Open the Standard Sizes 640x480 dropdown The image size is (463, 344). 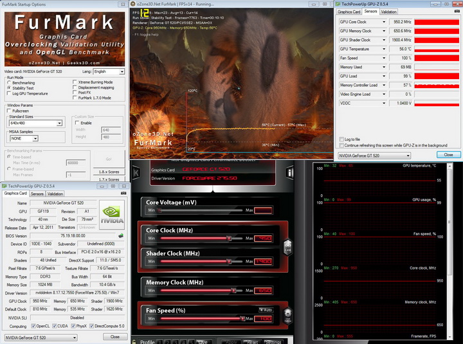coord(35,123)
